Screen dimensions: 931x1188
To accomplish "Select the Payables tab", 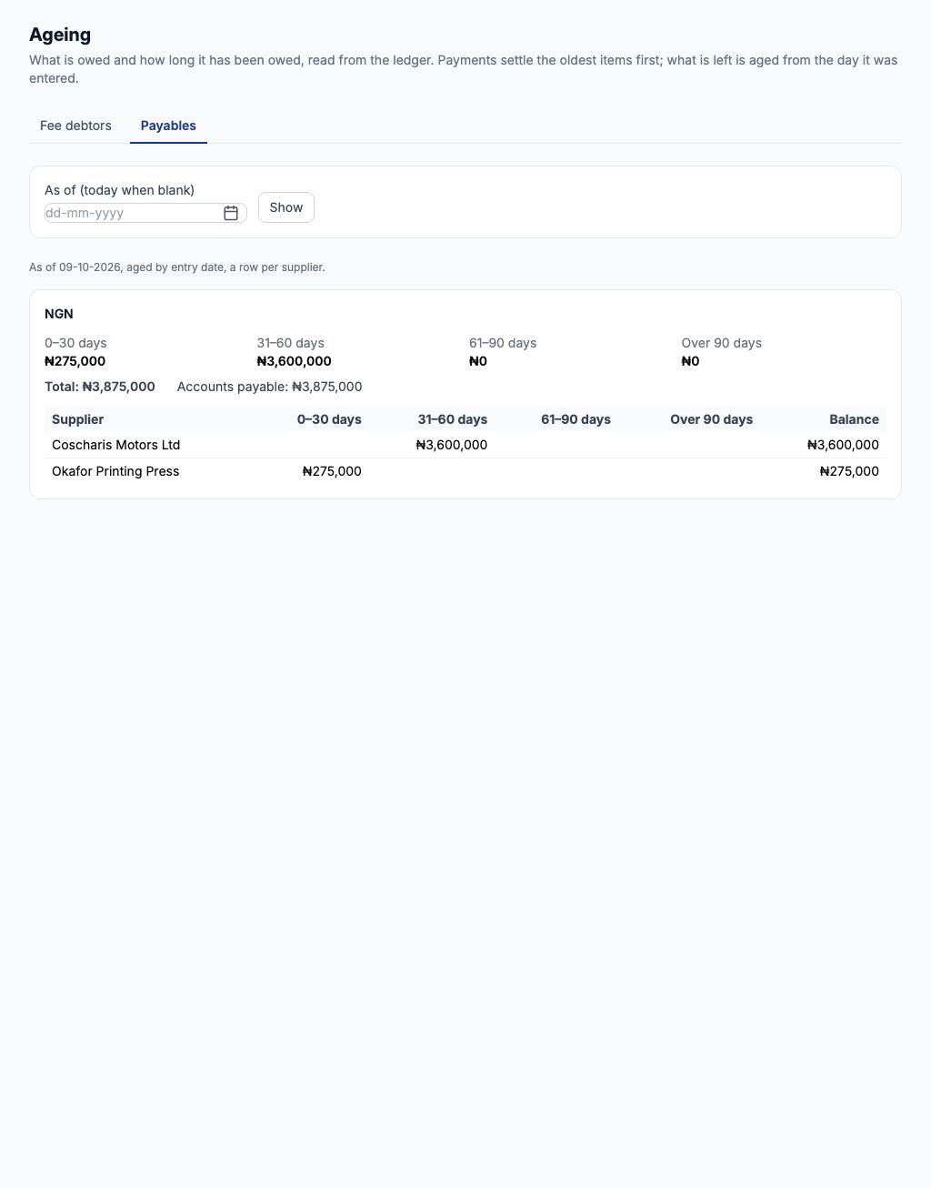I will coord(168,126).
